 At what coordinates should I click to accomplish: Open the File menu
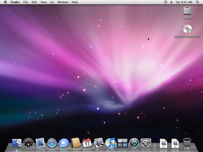pos(26,2)
